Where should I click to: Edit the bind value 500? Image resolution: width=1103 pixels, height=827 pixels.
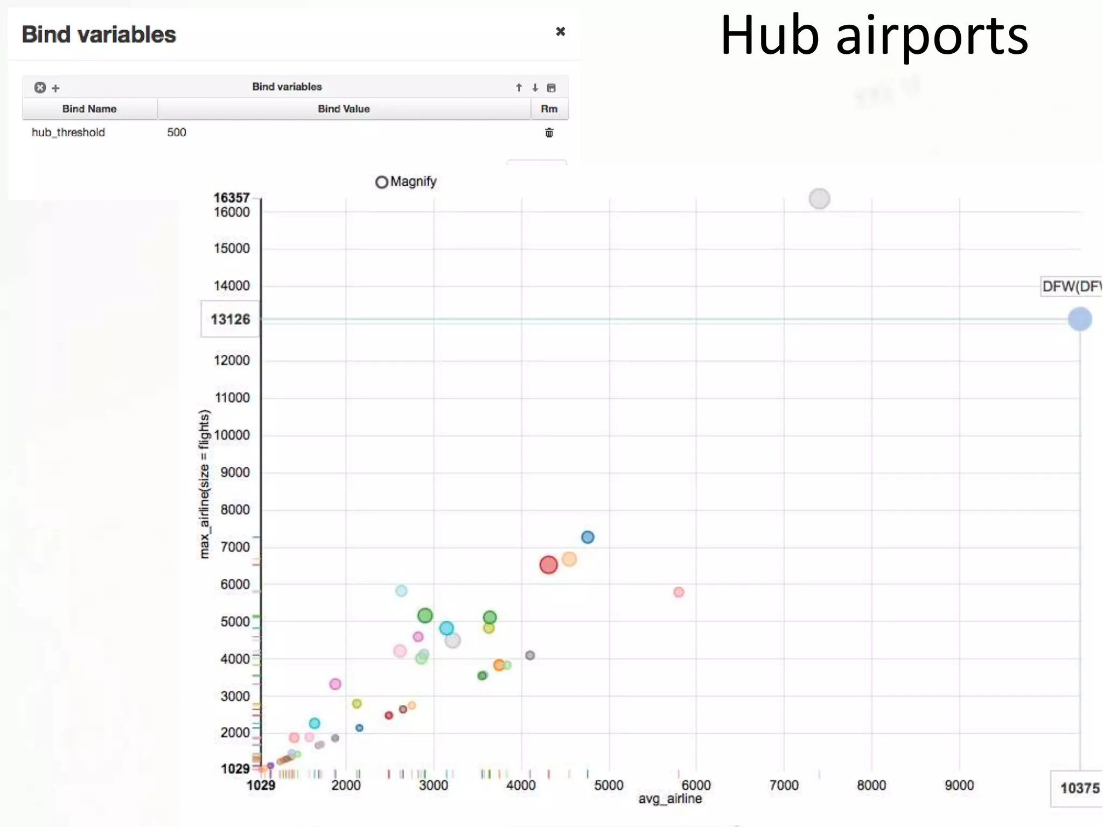177,132
